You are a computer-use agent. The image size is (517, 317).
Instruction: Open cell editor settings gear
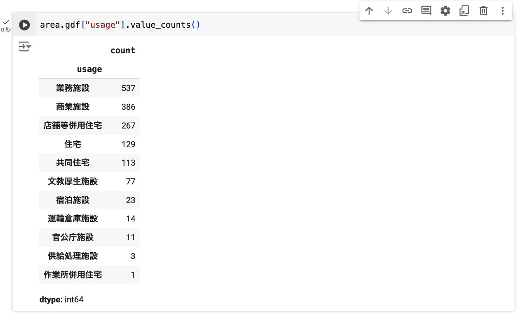[x=445, y=11]
